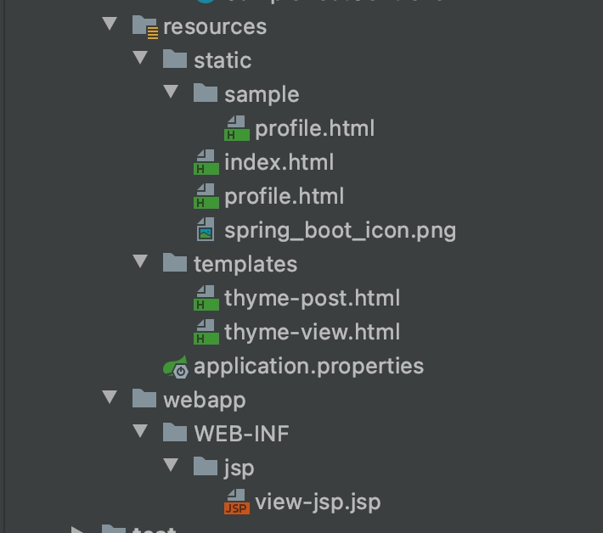Screen dimensions: 603x533
Task: Click the templates folder icon
Action: click(x=175, y=263)
